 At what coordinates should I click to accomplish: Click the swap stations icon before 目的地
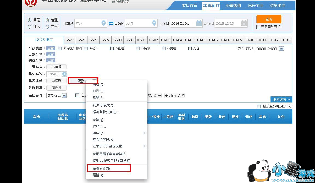(x=111, y=24)
